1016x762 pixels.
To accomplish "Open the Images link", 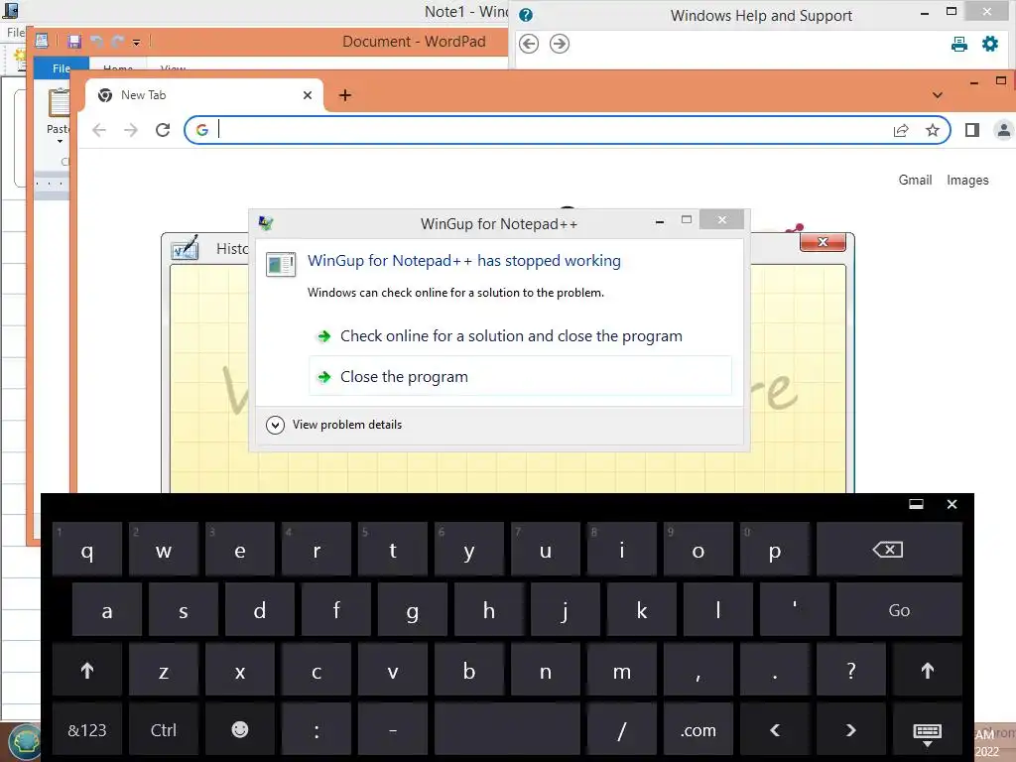I will 967,181.
